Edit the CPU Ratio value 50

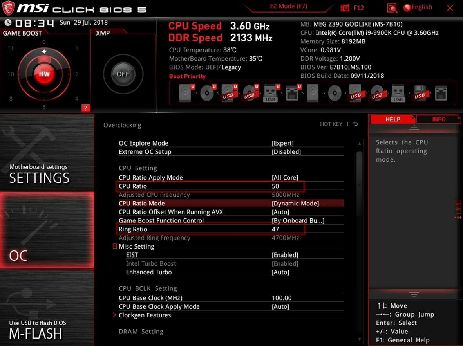[275, 186]
